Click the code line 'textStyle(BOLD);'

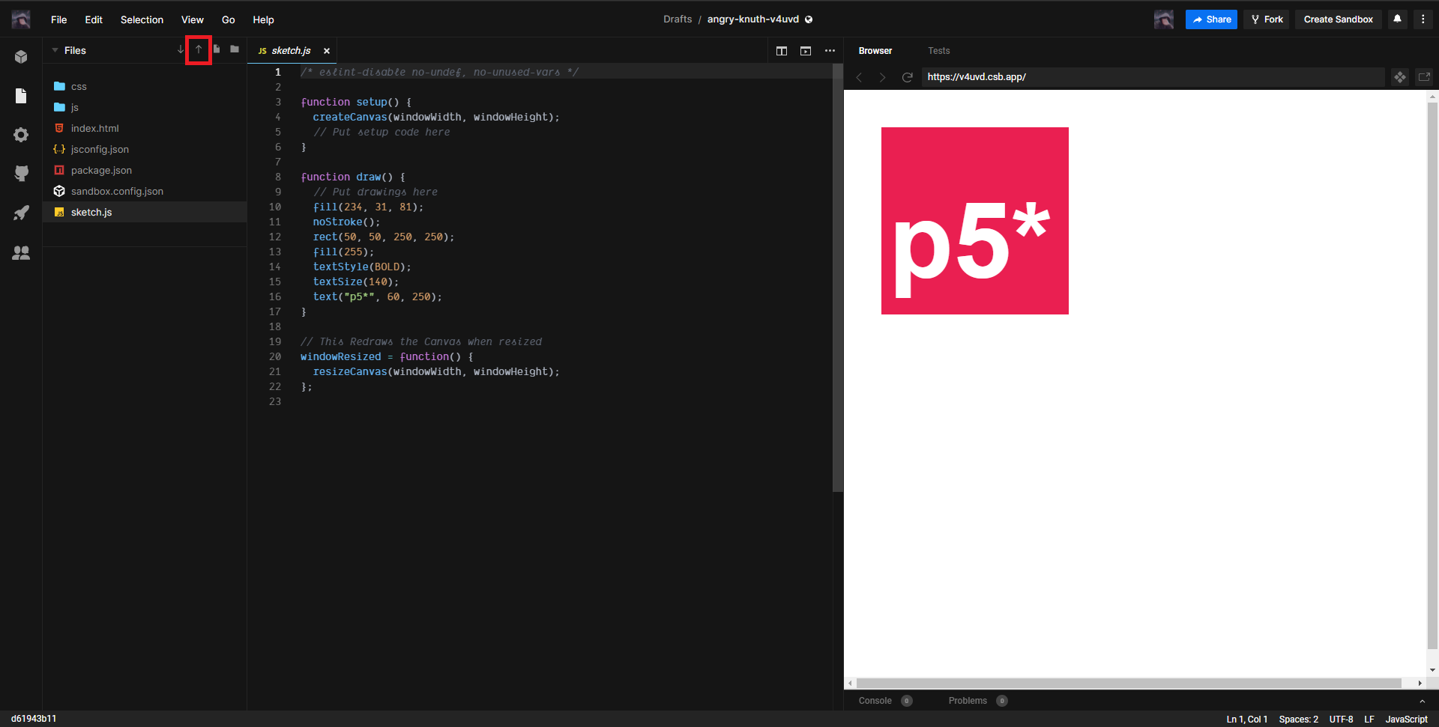click(362, 267)
